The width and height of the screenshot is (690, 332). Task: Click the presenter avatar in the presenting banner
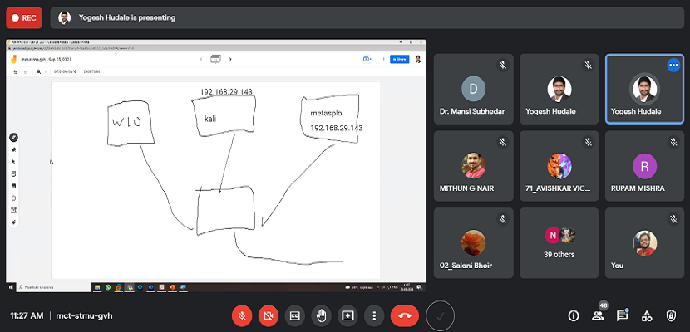[x=65, y=18]
